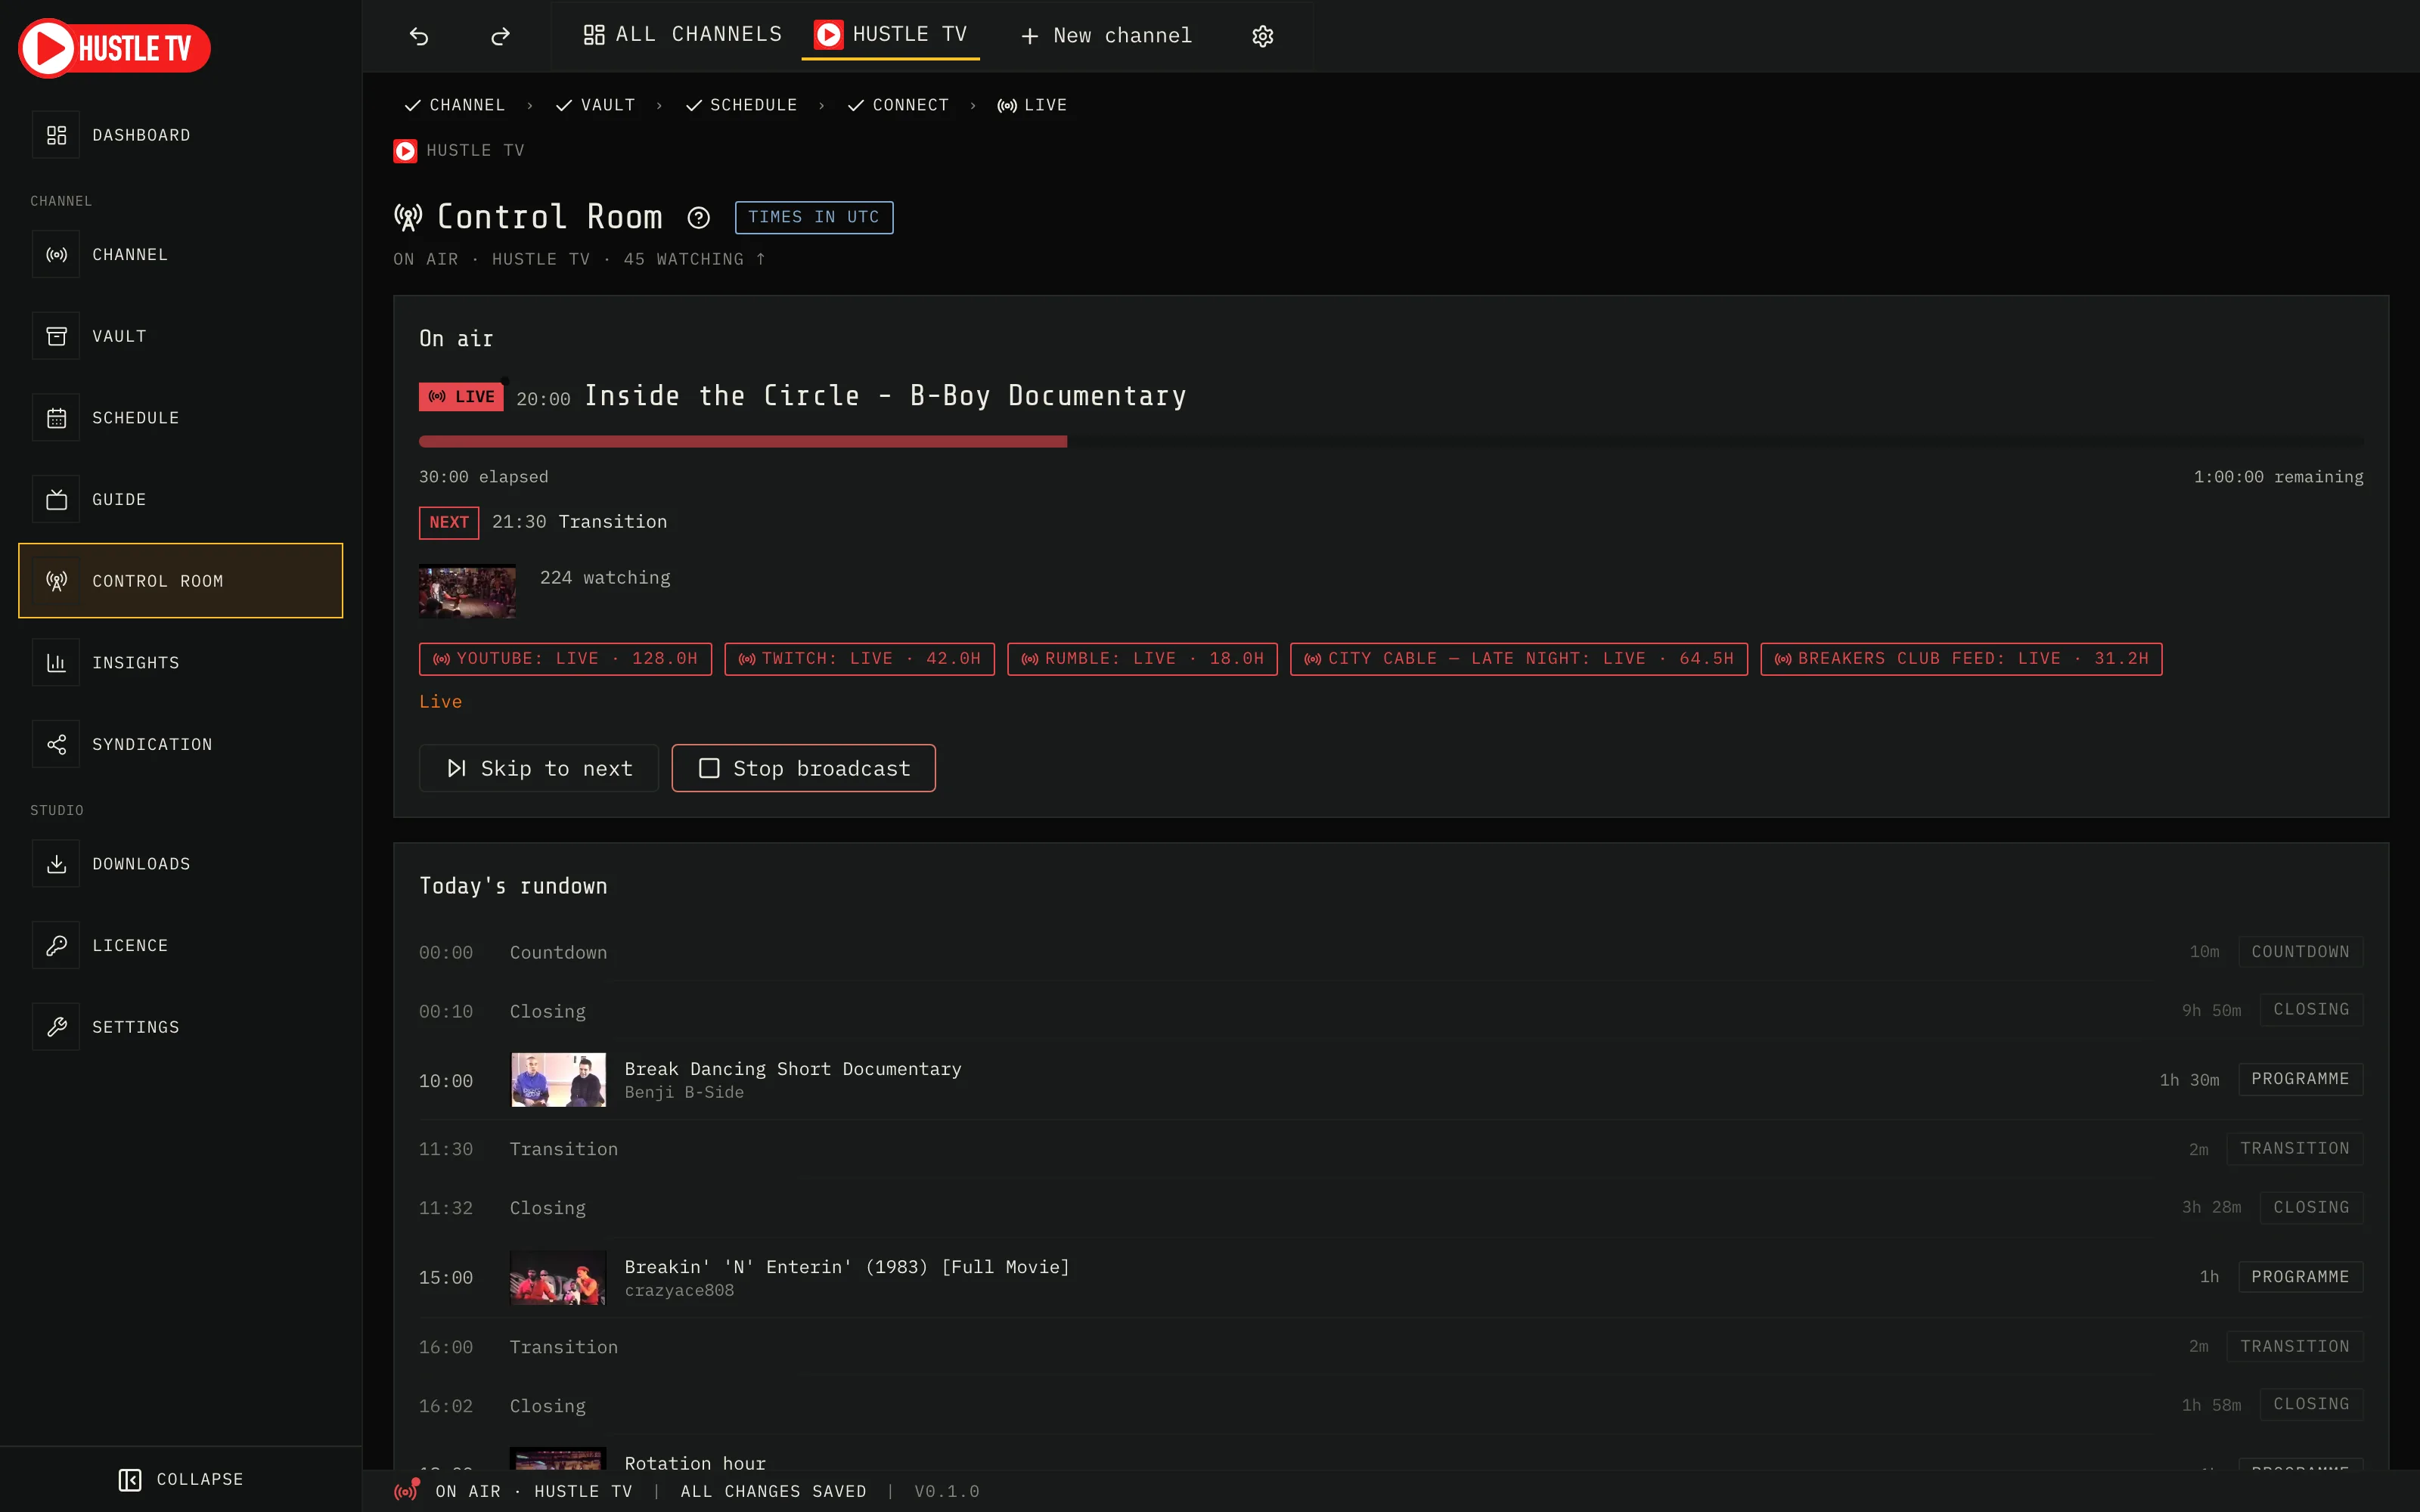This screenshot has height=1512, width=2420.
Task: Open the on-air programme thumbnail preview
Action: click(x=467, y=591)
